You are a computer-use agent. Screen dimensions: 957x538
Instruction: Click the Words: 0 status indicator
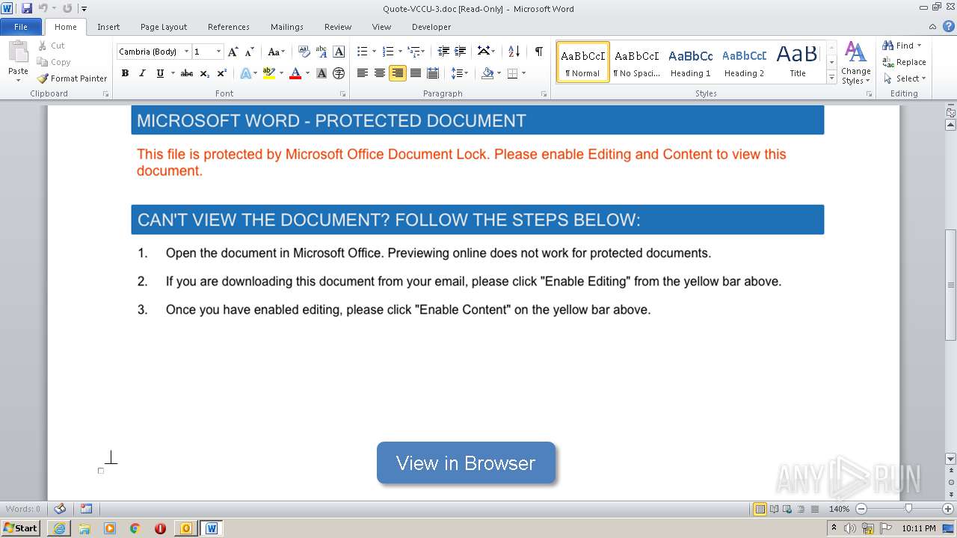tap(23, 509)
